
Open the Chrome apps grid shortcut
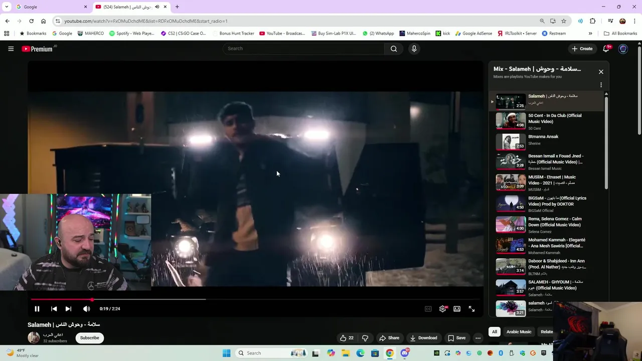(7, 34)
